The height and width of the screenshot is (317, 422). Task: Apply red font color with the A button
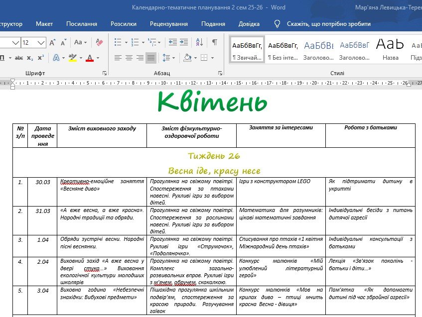coord(90,58)
